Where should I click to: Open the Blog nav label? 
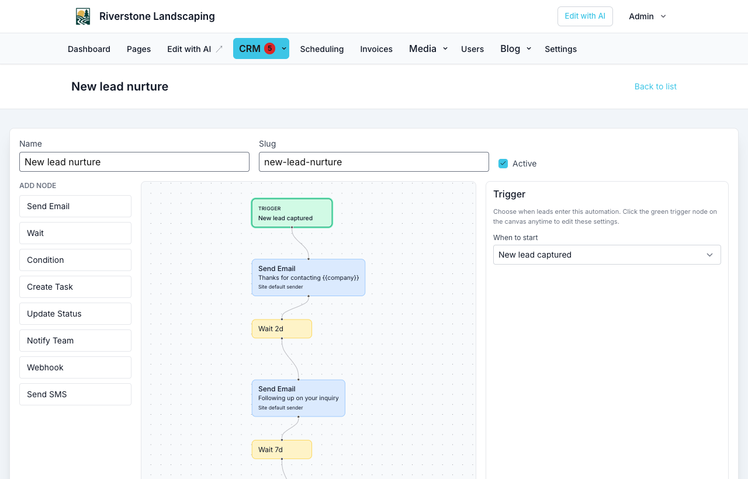(510, 48)
